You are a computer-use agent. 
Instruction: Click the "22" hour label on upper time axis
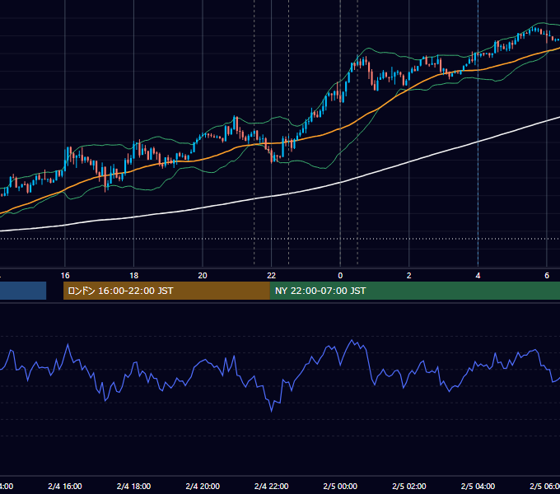(x=272, y=276)
